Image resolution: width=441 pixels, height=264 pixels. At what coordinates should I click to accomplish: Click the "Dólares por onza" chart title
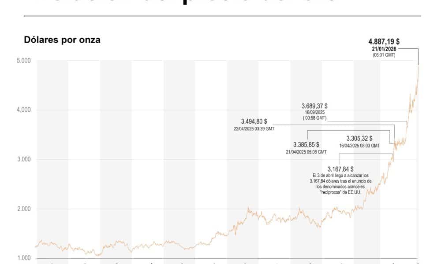[x=62, y=40]
